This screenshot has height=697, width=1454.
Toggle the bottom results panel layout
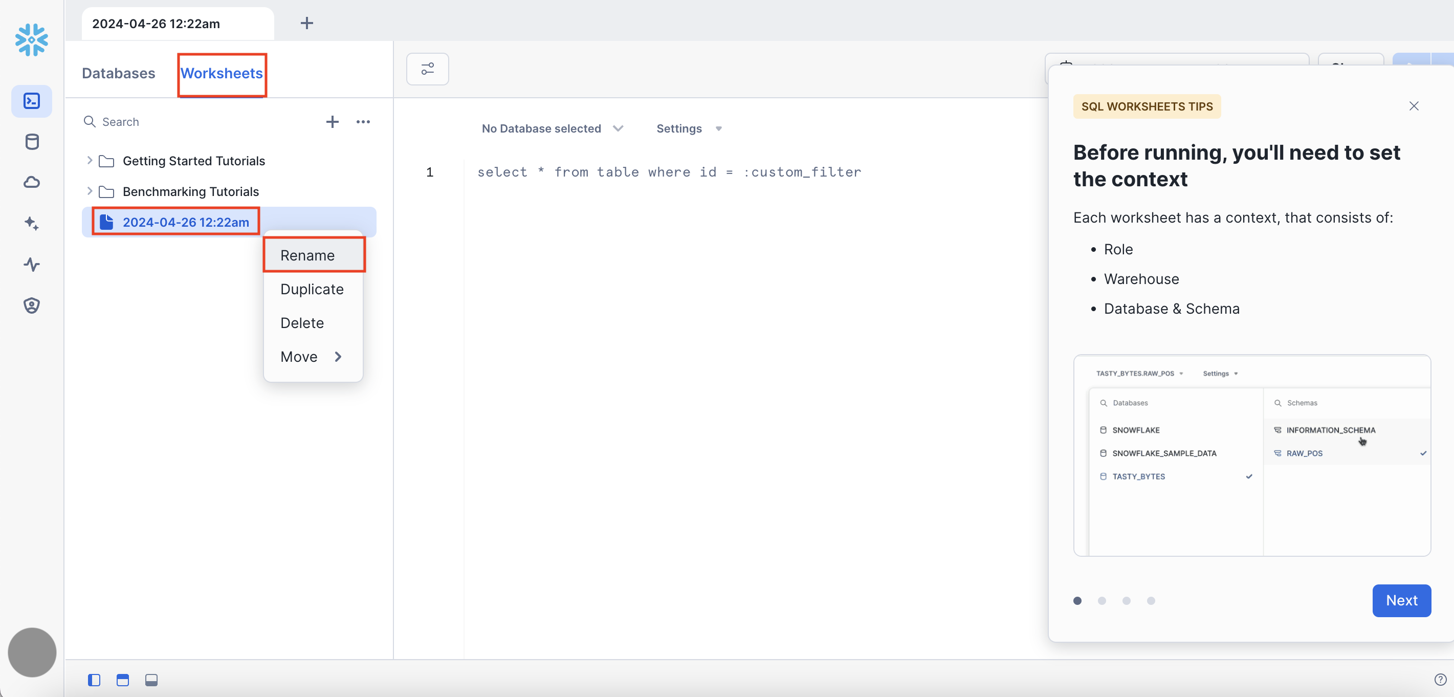coord(151,680)
